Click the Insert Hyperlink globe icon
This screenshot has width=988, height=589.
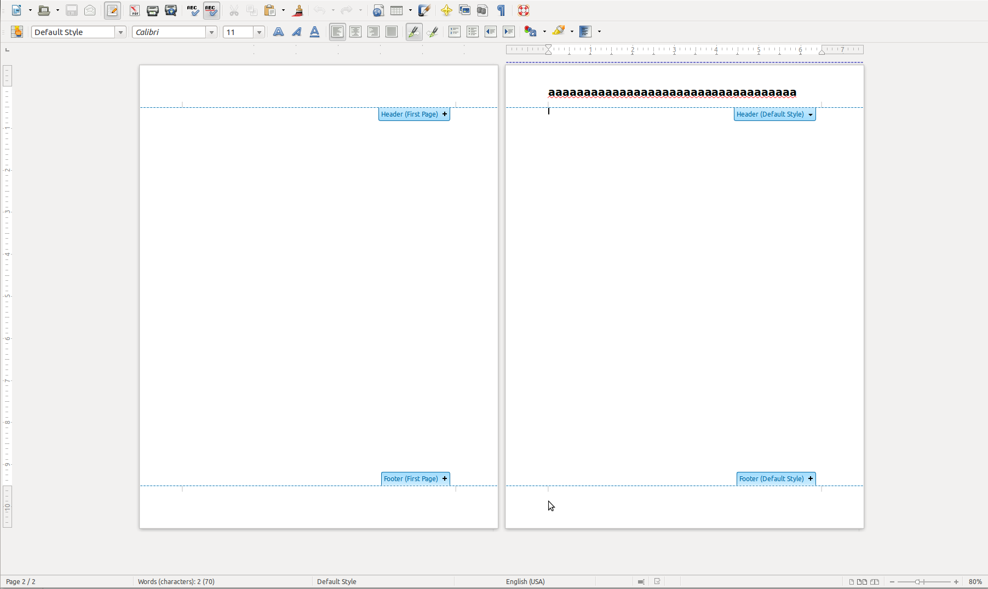click(378, 10)
